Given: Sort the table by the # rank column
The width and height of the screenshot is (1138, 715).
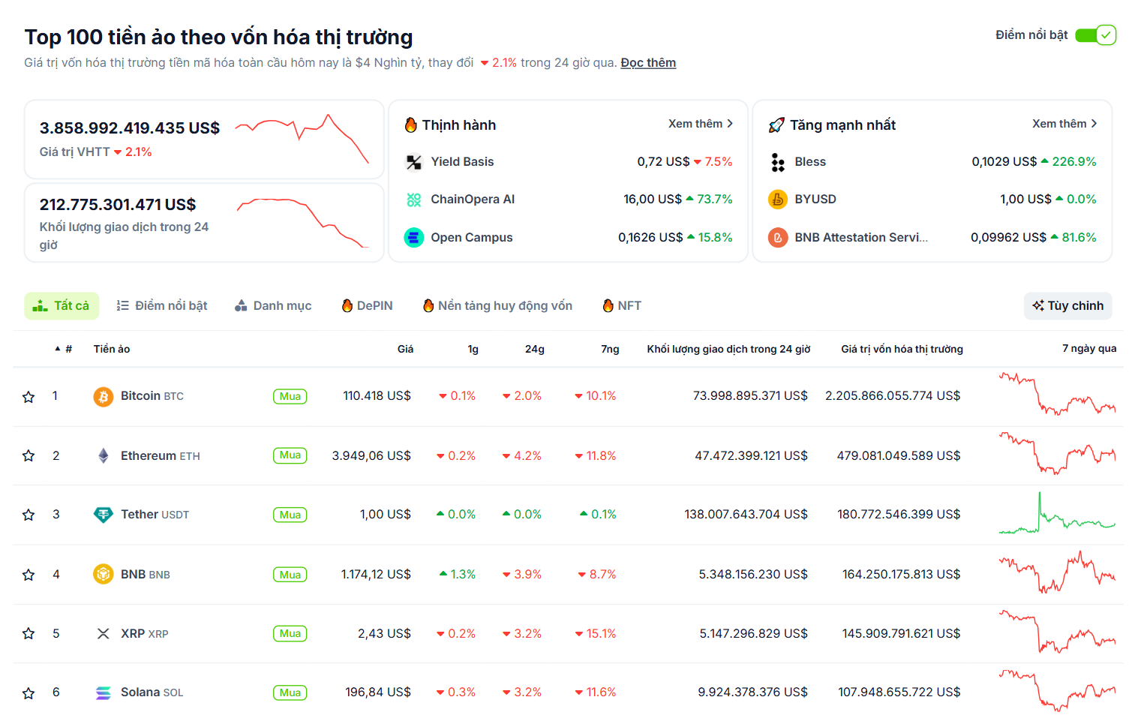Looking at the screenshot, I should pos(65,349).
